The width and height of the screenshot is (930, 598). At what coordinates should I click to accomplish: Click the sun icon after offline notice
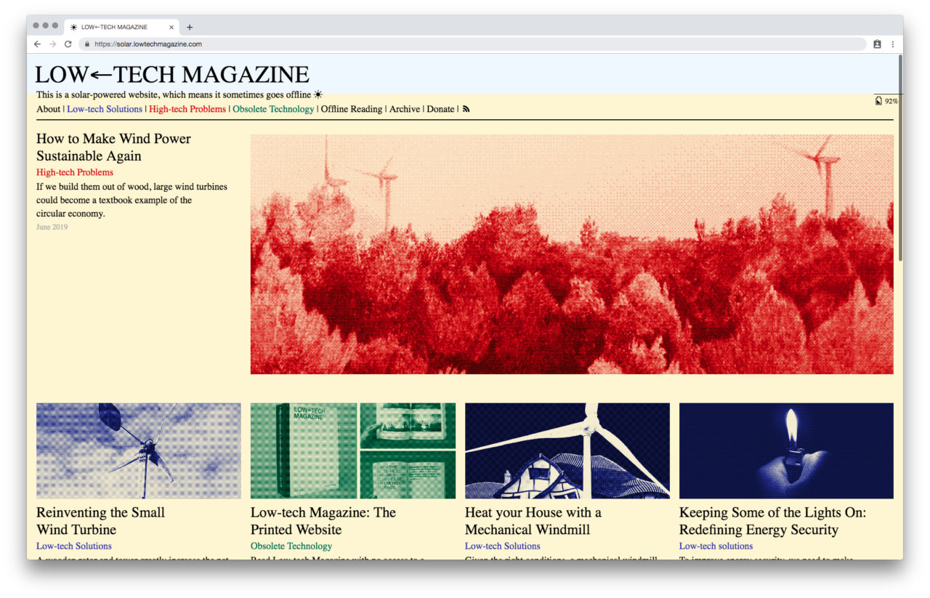[x=318, y=94]
